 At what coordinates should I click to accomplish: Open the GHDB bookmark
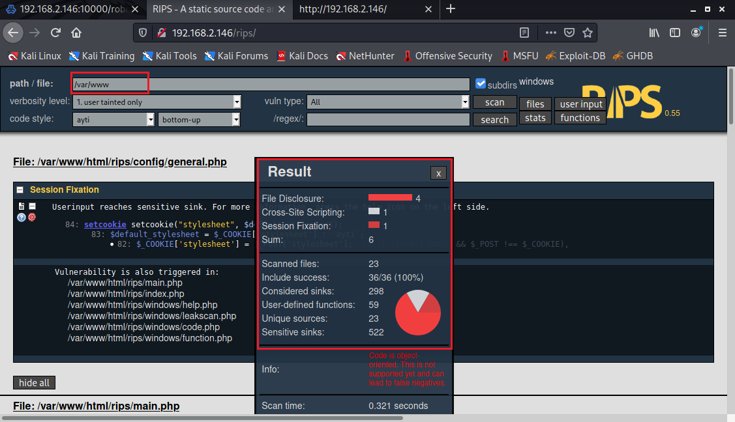click(633, 56)
